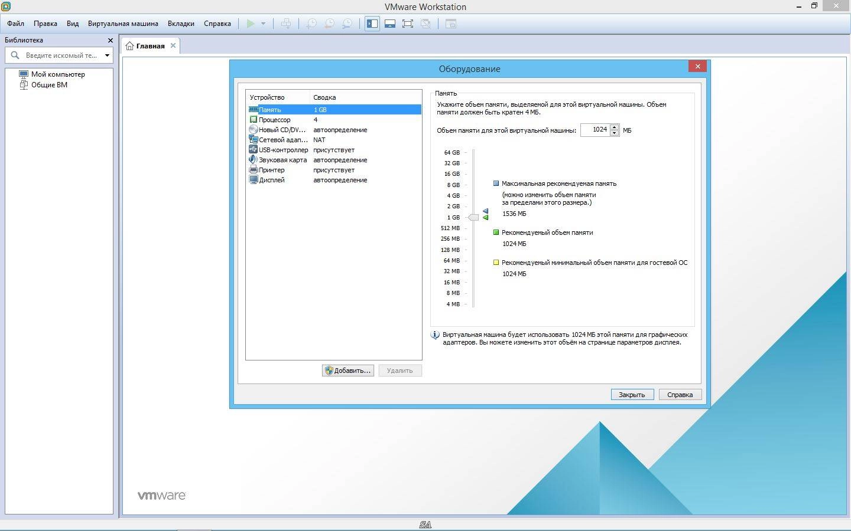Click the Добавить... button
The image size is (851, 531).
pyautogui.click(x=347, y=371)
